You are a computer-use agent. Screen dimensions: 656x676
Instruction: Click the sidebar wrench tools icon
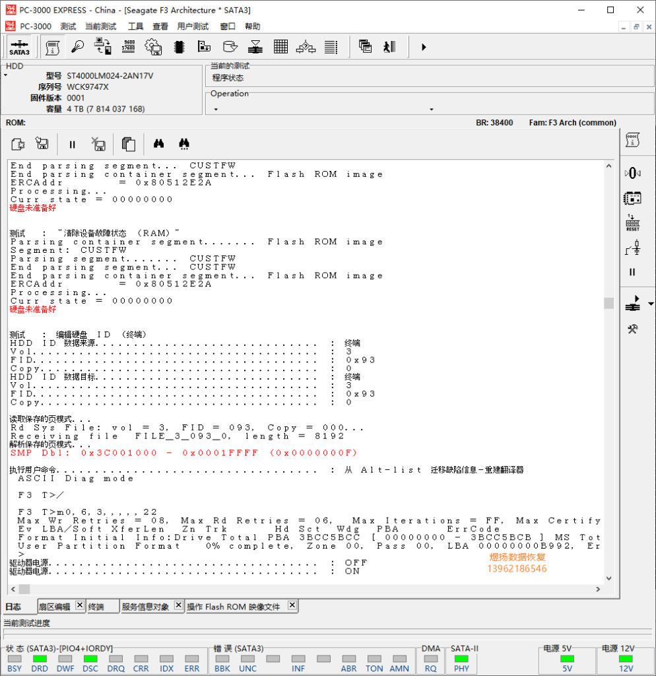[632, 329]
